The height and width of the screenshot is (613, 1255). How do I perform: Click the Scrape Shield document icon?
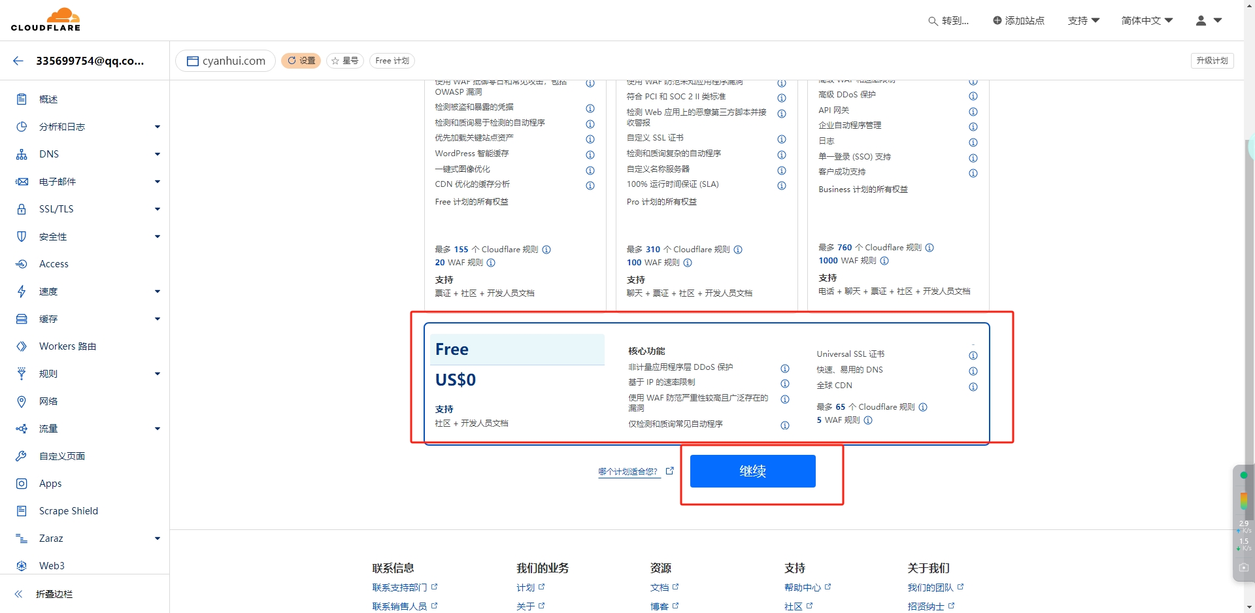click(x=22, y=511)
